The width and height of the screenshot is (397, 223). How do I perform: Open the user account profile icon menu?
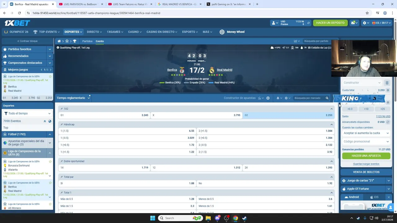click(274, 23)
